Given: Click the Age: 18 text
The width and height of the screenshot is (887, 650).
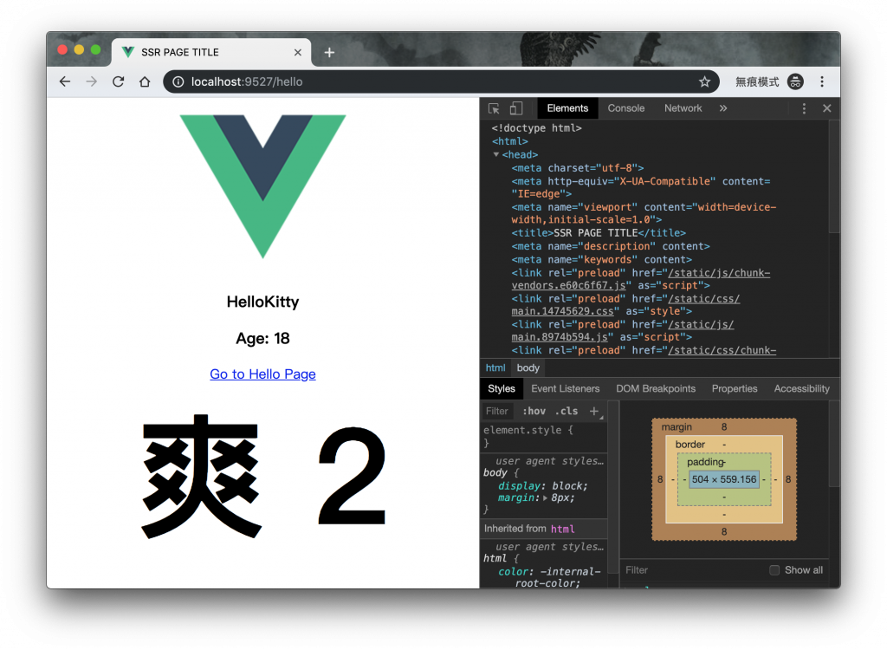Looking at the screenshot, I should 262,339.
